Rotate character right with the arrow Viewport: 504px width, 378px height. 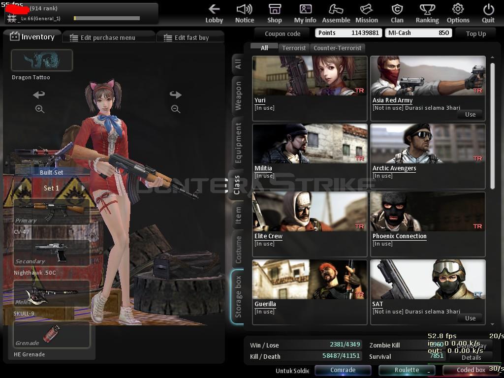pos(176,94)
